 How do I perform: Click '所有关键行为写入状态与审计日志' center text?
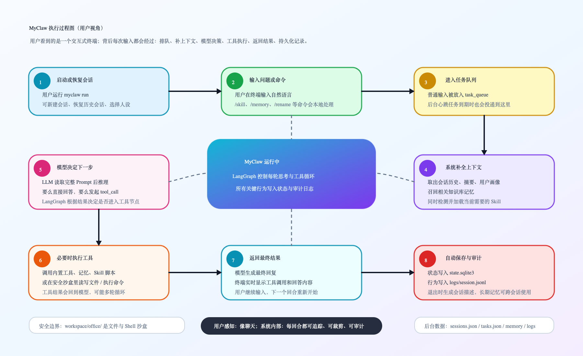[x=275, y=189]
